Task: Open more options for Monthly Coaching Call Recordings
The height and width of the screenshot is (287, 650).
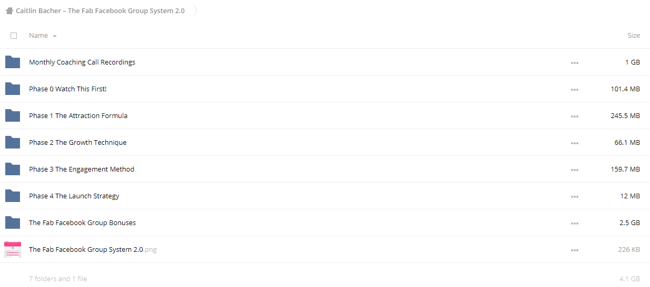Action: (x=574, y=63)
